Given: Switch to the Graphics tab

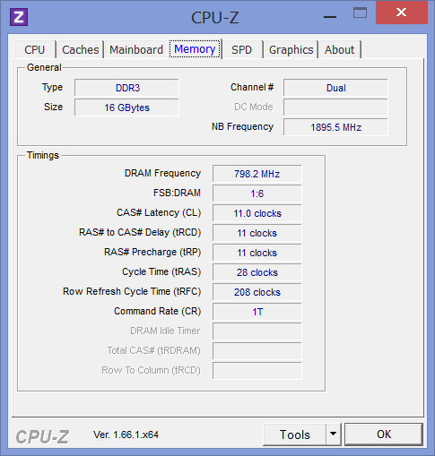Looking at the screenshot, I should click(x=291, y=49).
